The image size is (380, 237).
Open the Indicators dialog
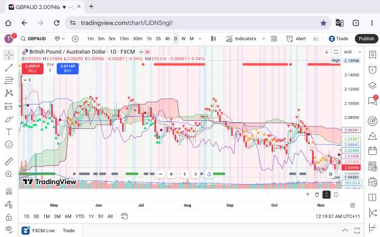pos(241,38)
